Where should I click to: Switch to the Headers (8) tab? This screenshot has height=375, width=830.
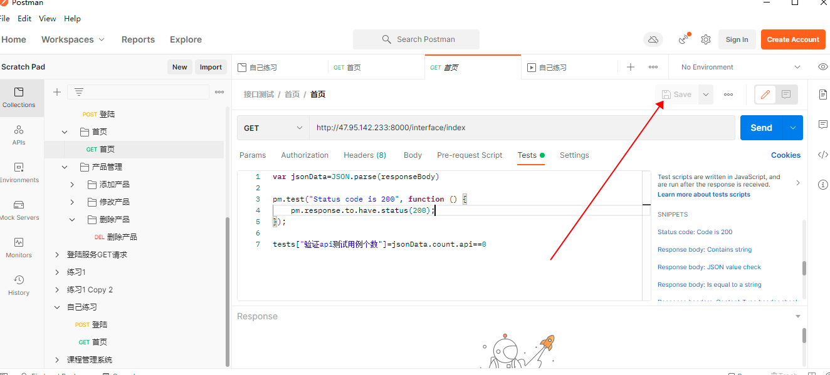point(365,155)
